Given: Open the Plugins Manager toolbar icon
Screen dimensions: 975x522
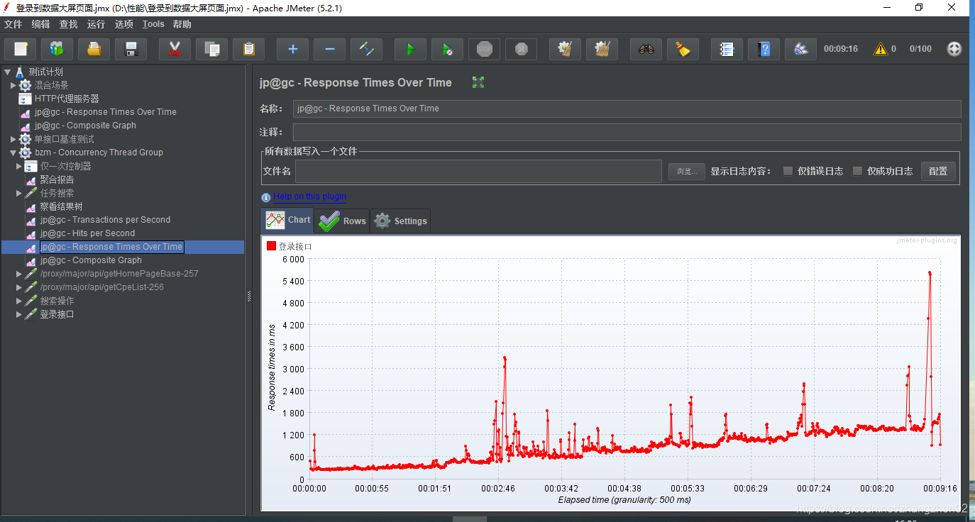Looking at the screenshot, I should pos(800,49).
